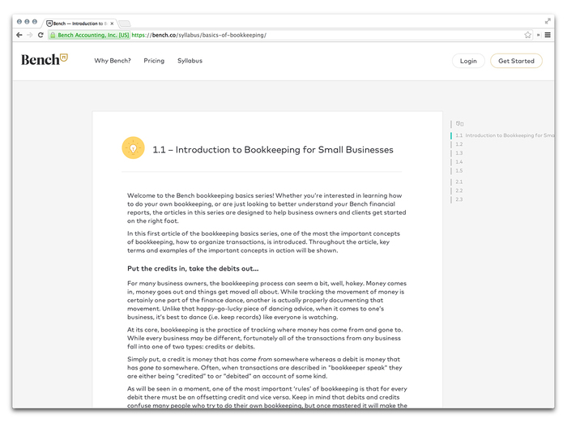Open the Why Bench? menu item
The image size is (567, 423).
(113, 61)
